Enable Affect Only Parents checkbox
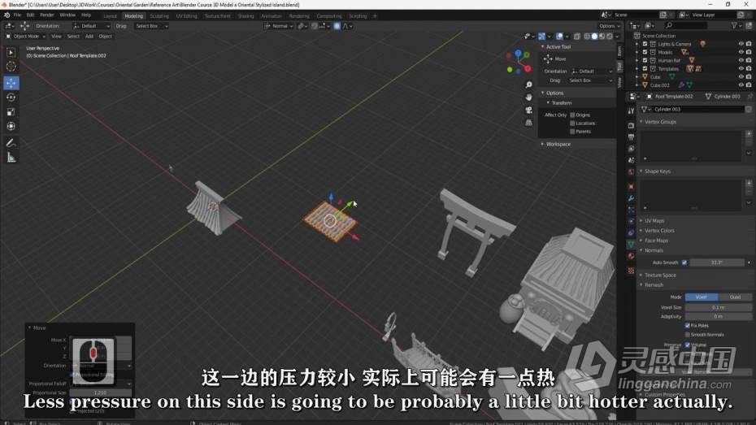756x425 pixels. click(572, 131)
